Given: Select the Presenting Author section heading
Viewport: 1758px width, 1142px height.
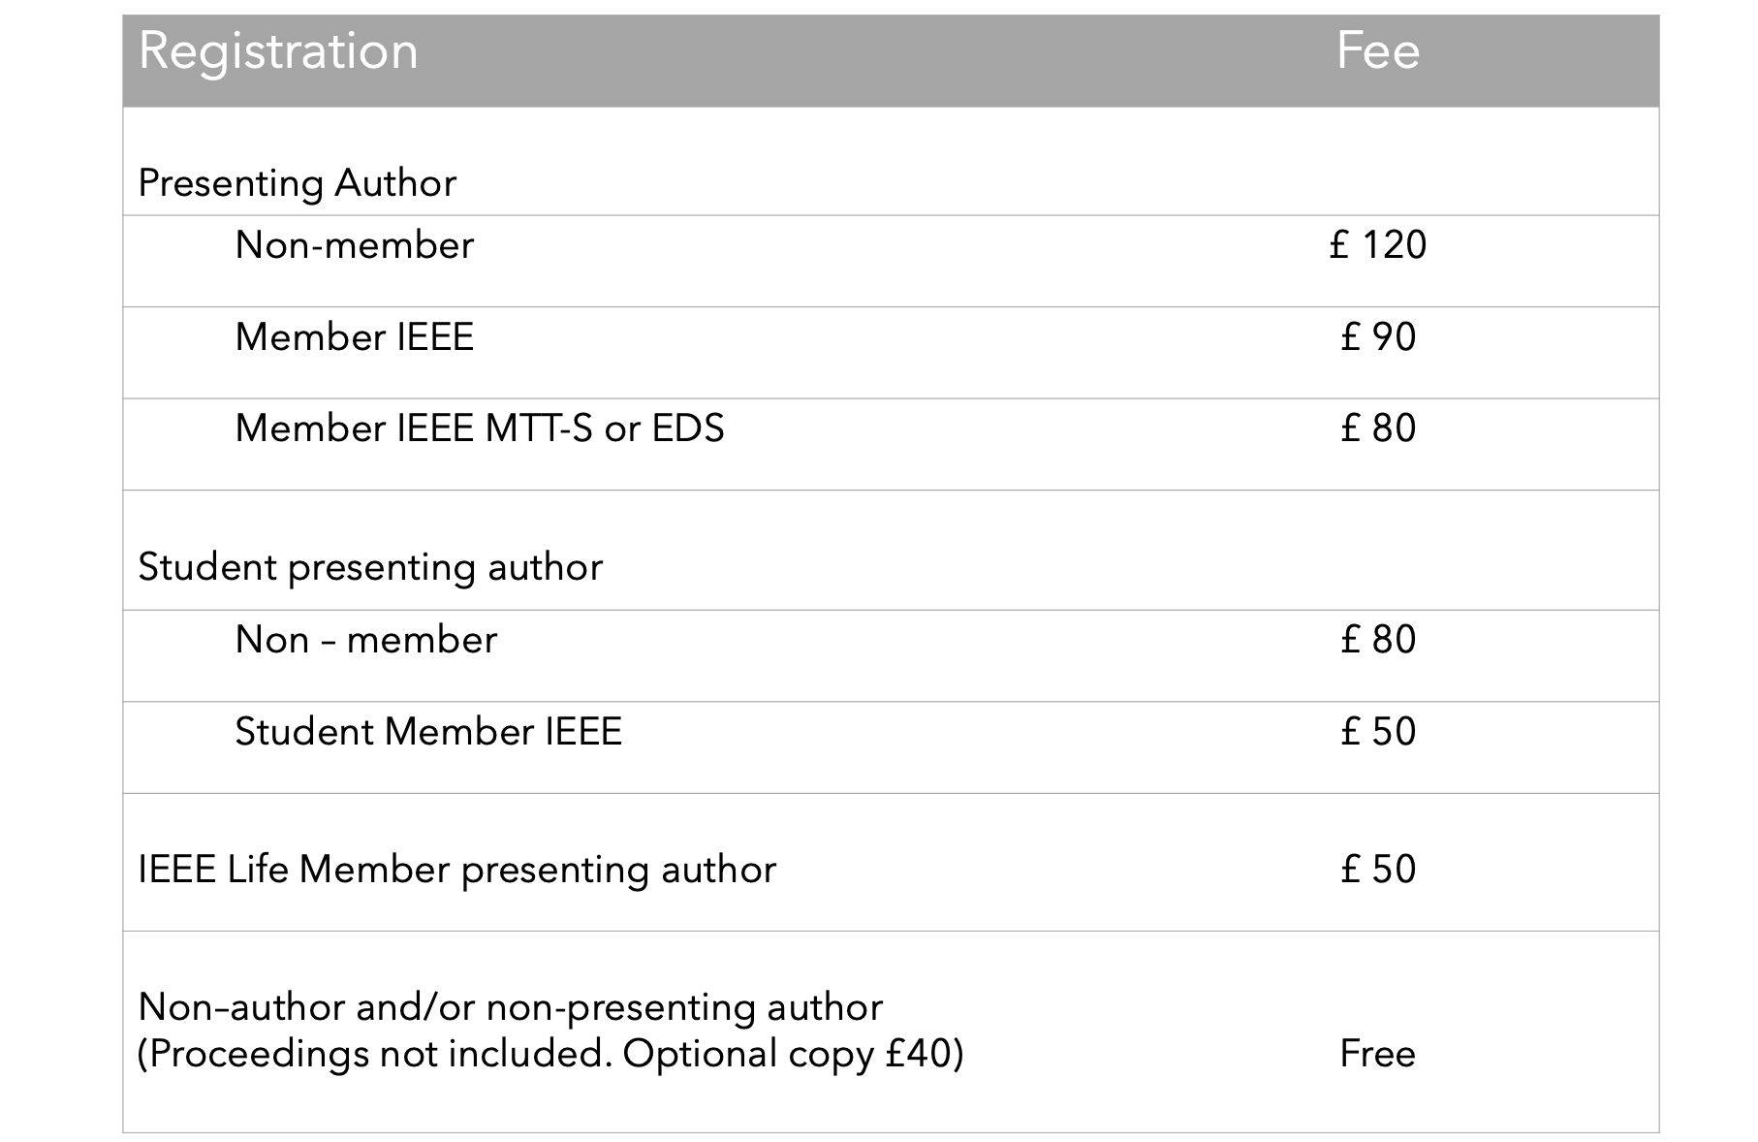Looking at the screenshot, I should pos(297,183).
